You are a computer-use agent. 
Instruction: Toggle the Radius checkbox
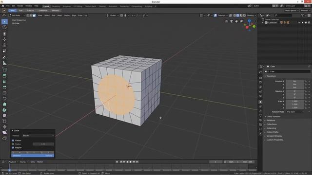click(x=13, y=144)
